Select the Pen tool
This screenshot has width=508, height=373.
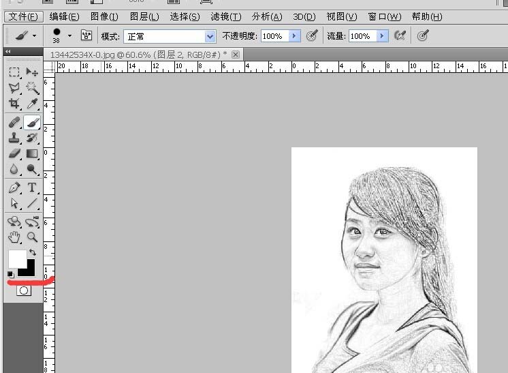(x=14, y=188)
